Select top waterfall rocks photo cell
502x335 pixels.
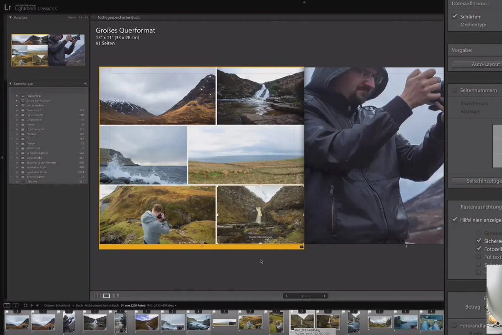[x=260, y=96]
